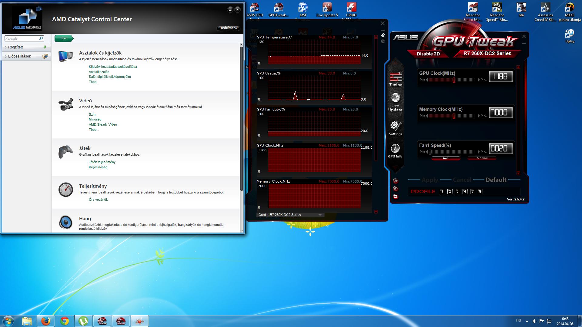Expand the Előbeállítások section

[26, 56]
